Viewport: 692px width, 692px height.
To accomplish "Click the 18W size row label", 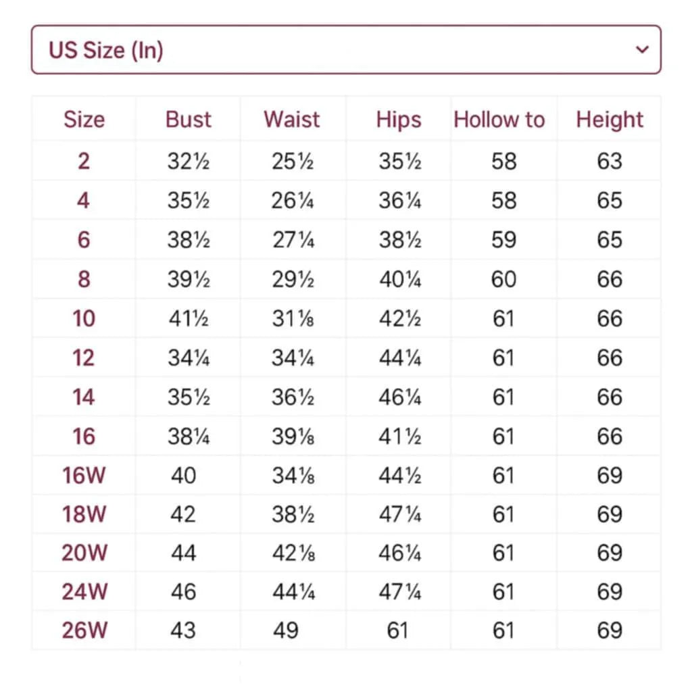I will [84, 514].
